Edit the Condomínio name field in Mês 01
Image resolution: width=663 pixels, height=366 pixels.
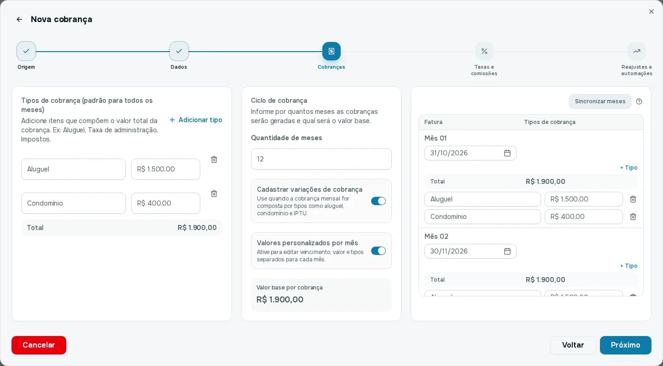coord(483,217)
